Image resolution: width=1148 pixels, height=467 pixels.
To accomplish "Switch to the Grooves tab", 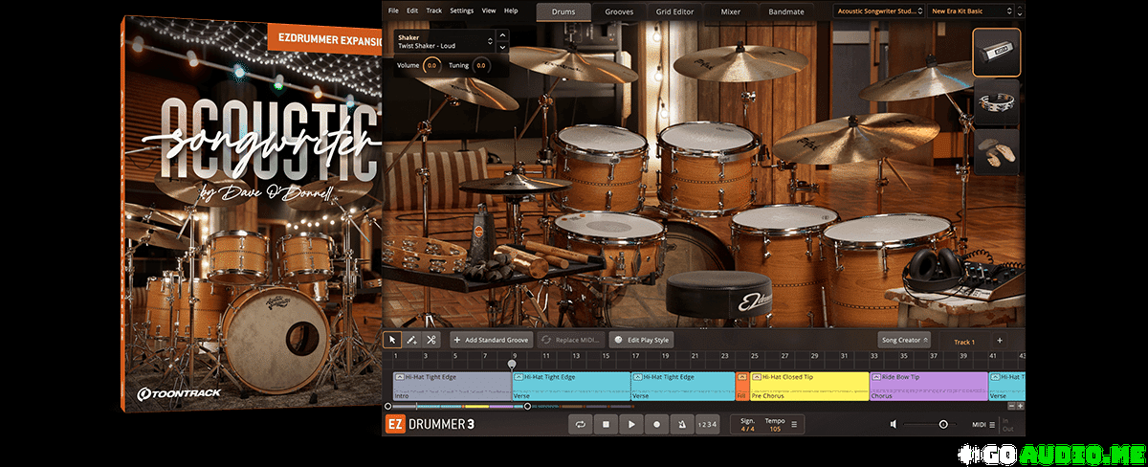I will (619, 11).
